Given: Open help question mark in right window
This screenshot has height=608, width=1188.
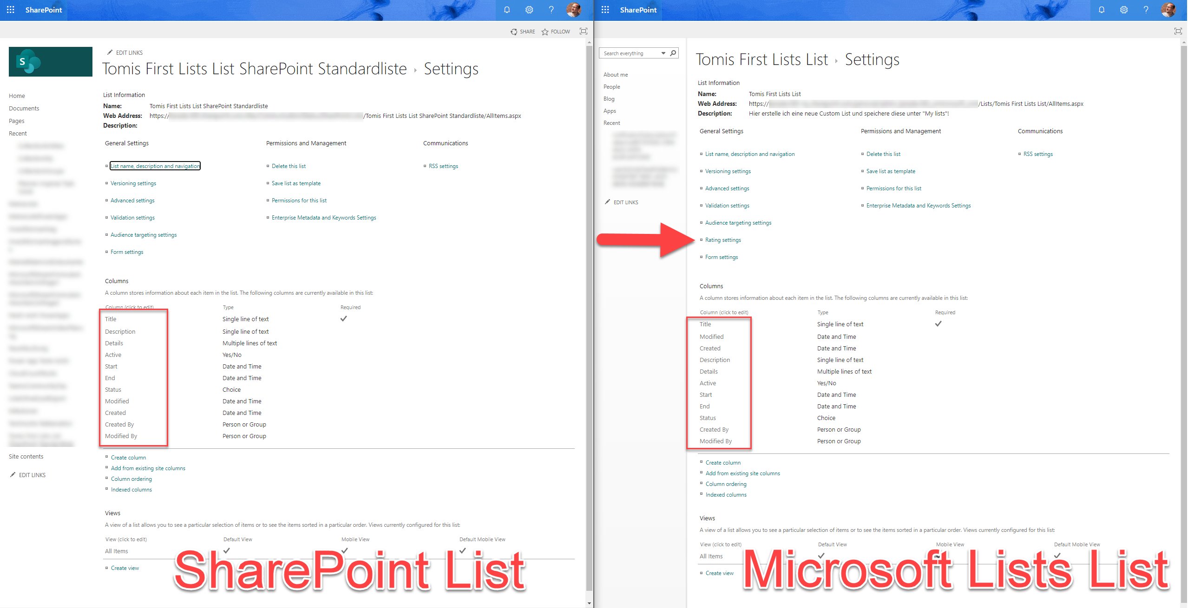Looking at the screenshot, I should point(1146,10).
